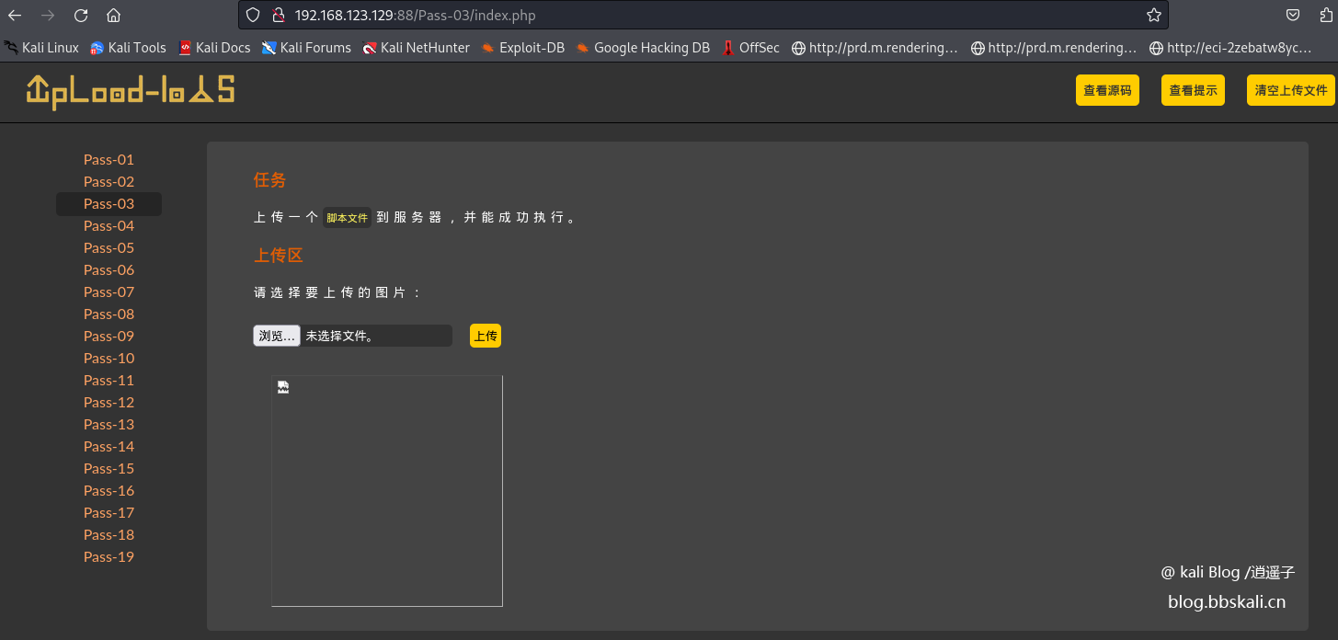Open the Pocket save icon

pos(1292,15)
